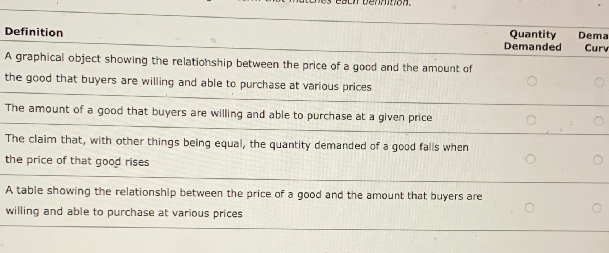Click the line starting 'The claim that, with other things'
Image resolution: width=609 pixels, height=253 pixels.
point(237,143)
